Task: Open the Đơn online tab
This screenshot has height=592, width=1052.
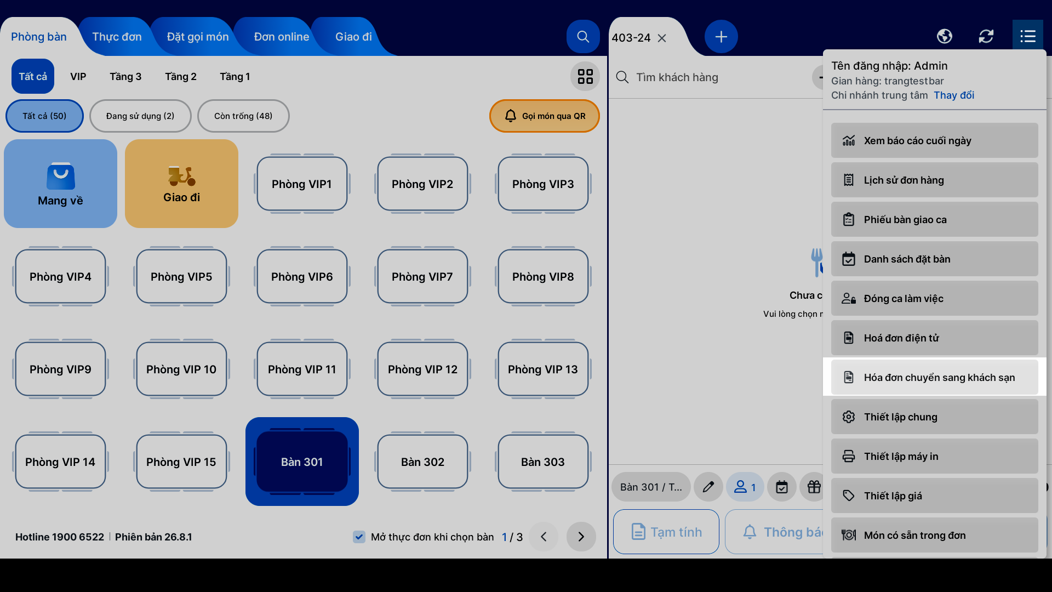Action: coord(282,37)
